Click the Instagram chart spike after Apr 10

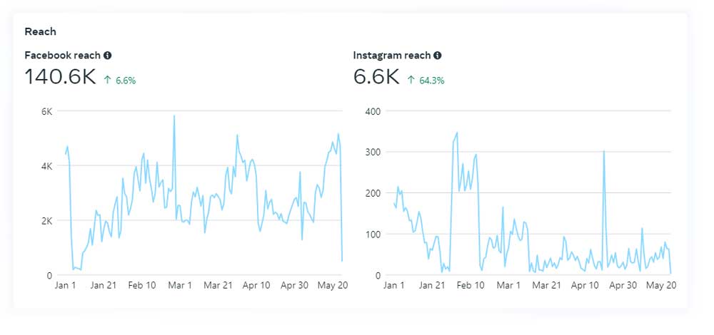click(604, 152)
